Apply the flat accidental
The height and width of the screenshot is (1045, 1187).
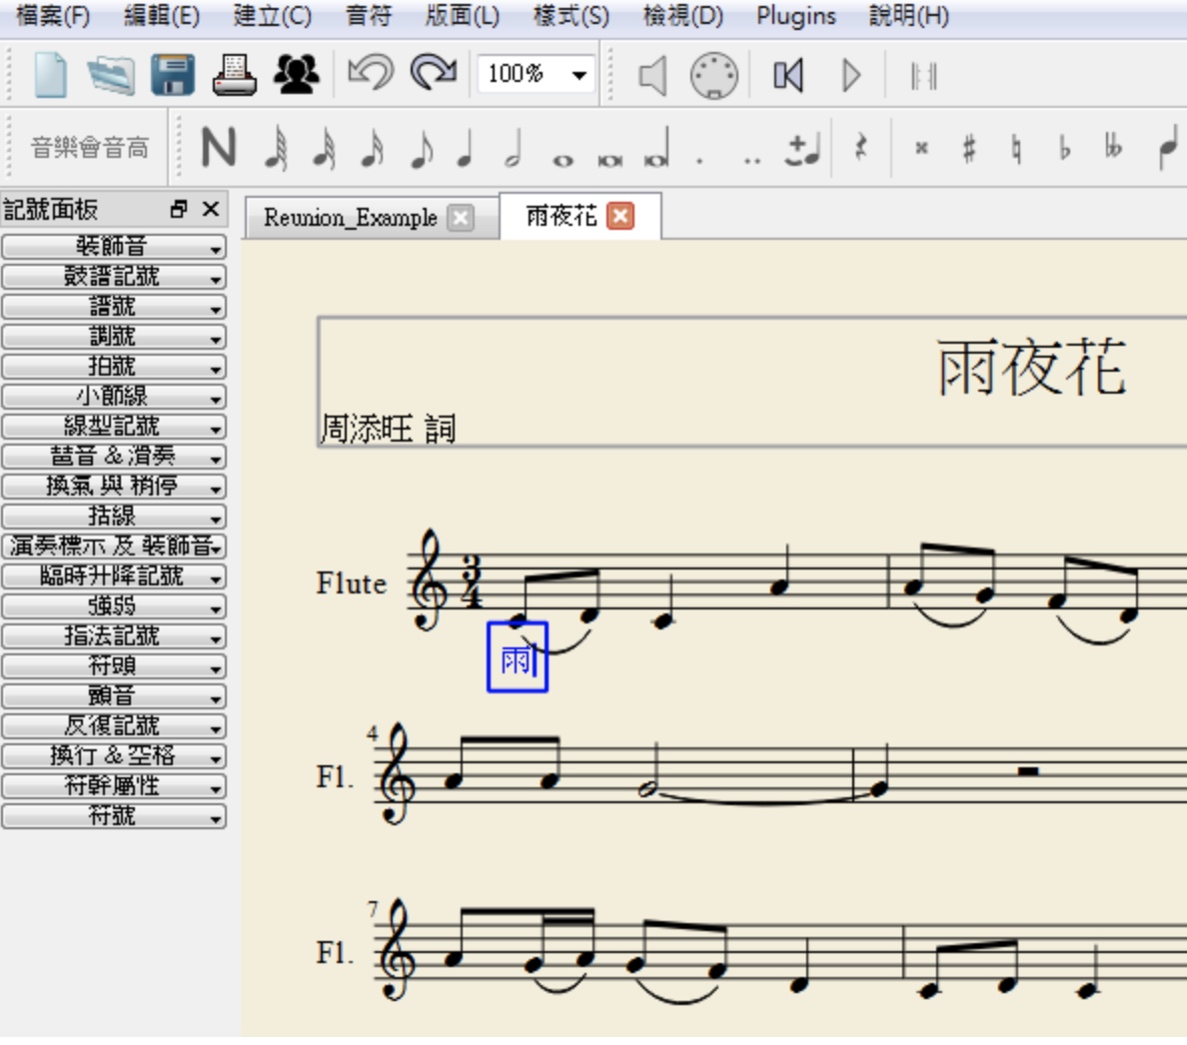pyautogui.click(x=1064, y=148)
